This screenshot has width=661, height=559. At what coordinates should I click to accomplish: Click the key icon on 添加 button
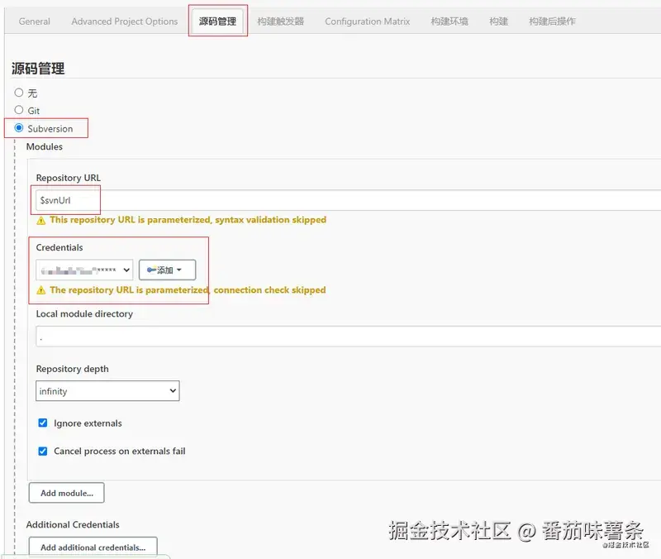[152, 270]
